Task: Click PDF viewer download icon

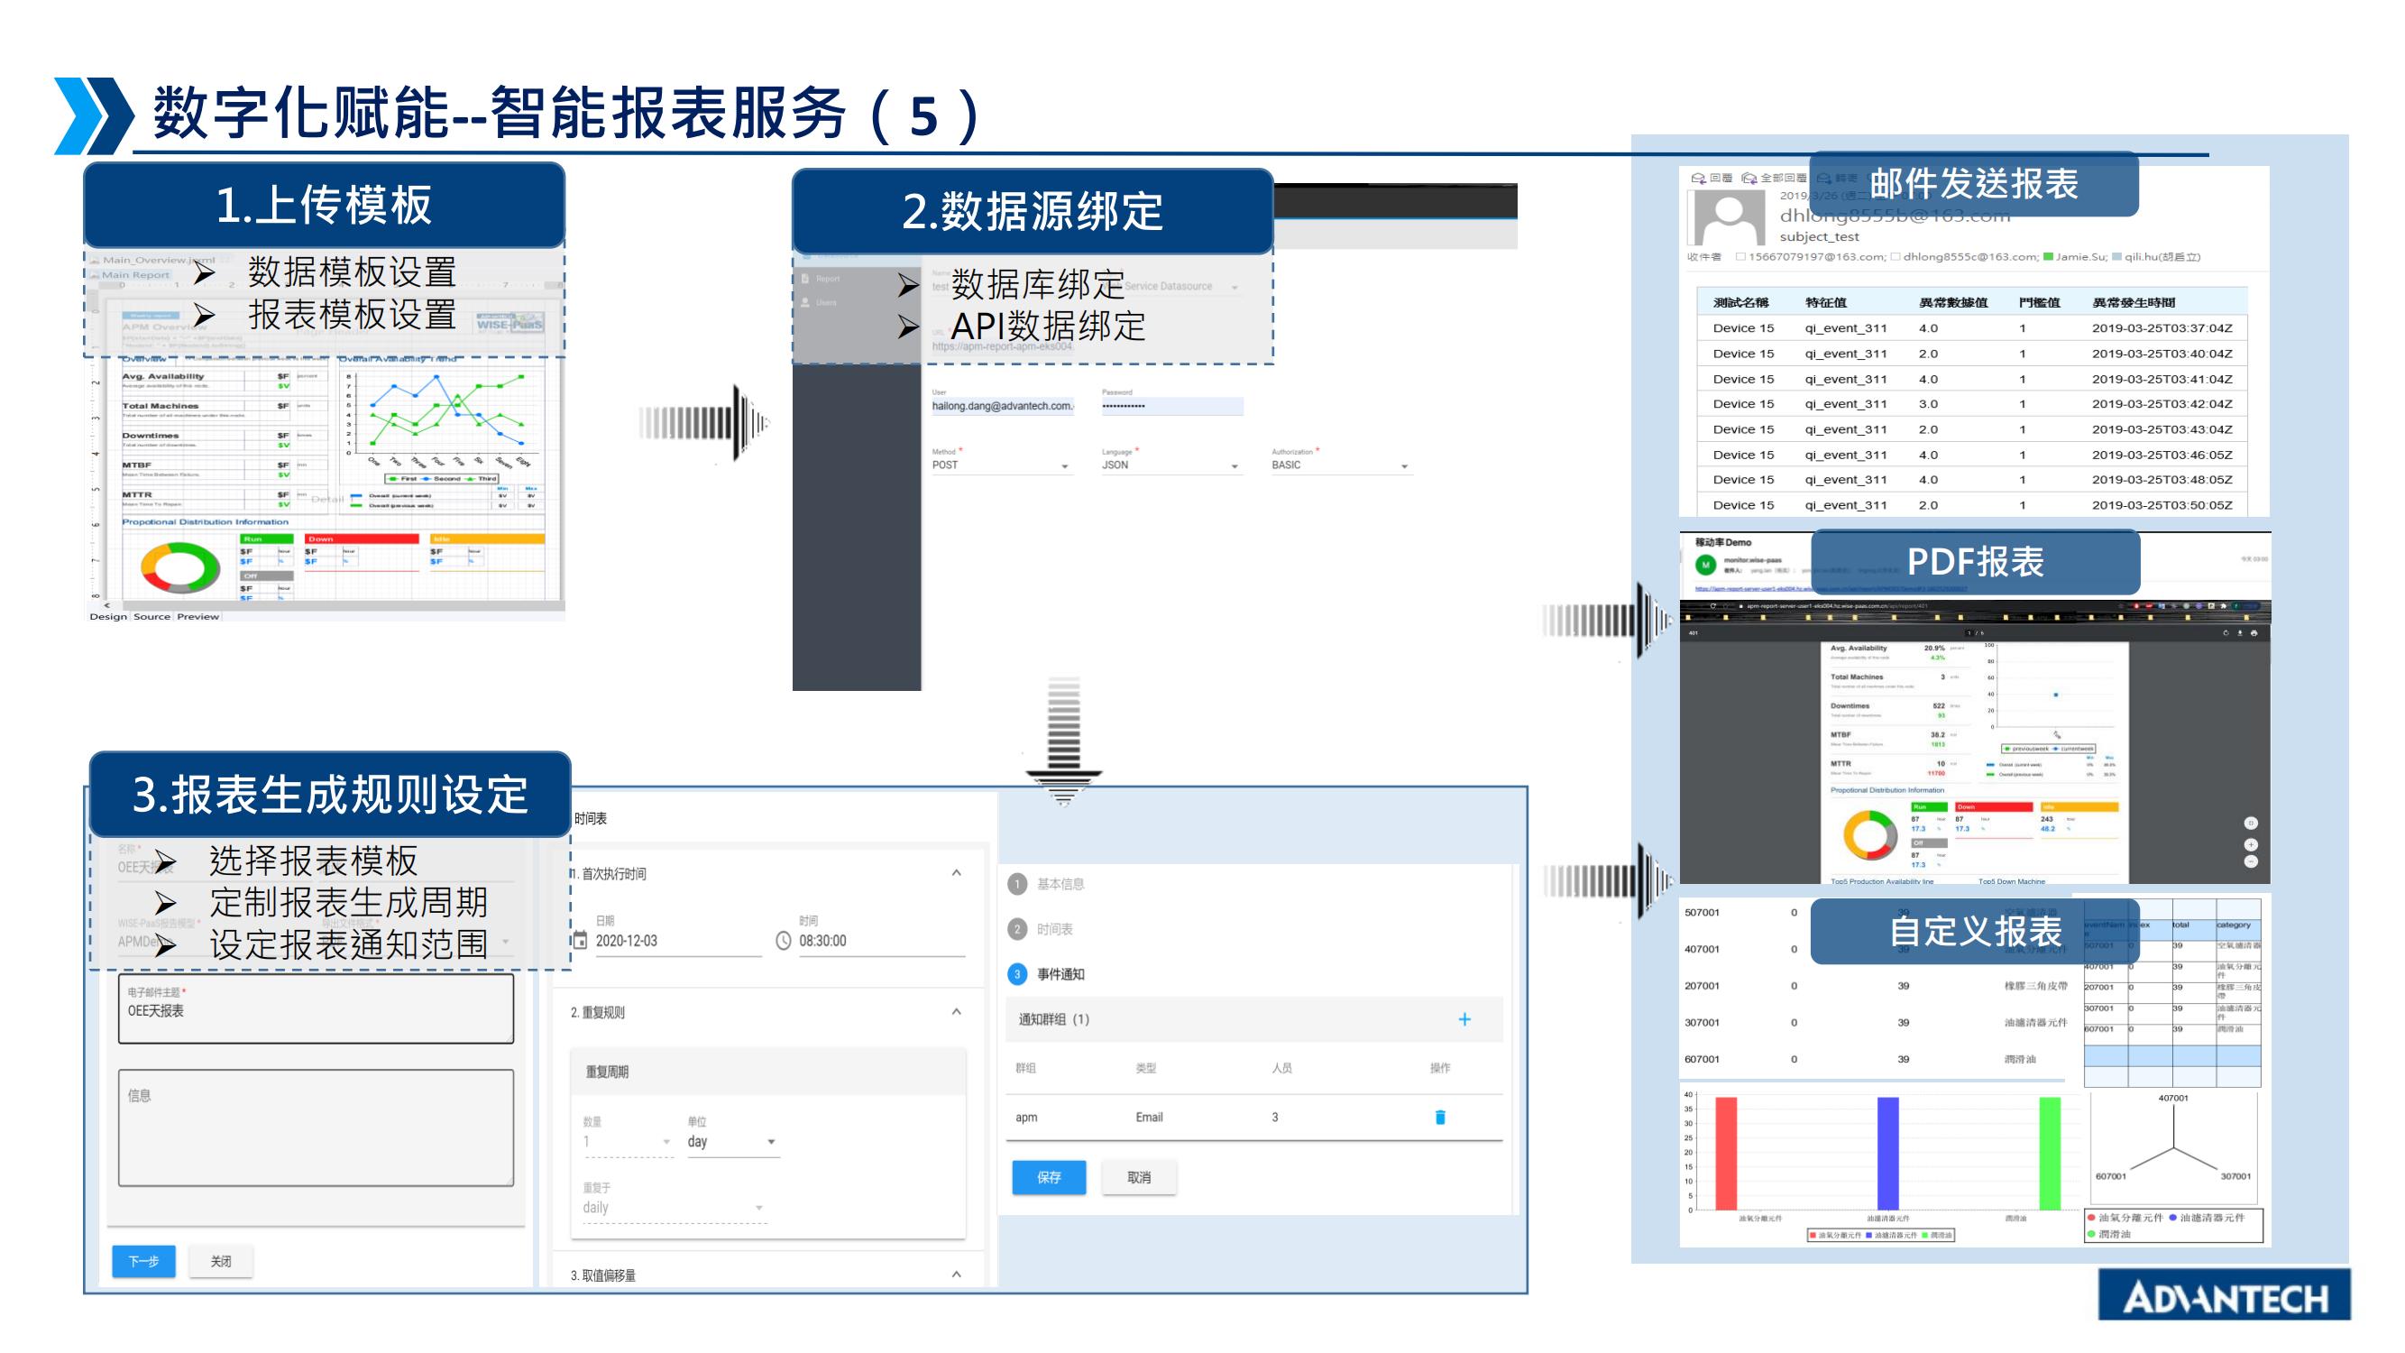Action: 2239,633
